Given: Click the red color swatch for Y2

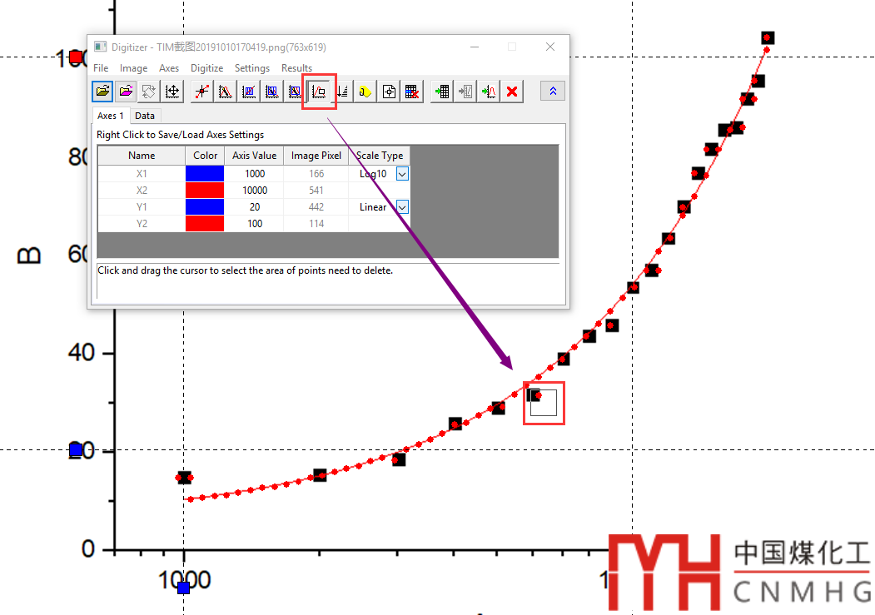Looking at the screenshot, I should [x=205, y=223].
